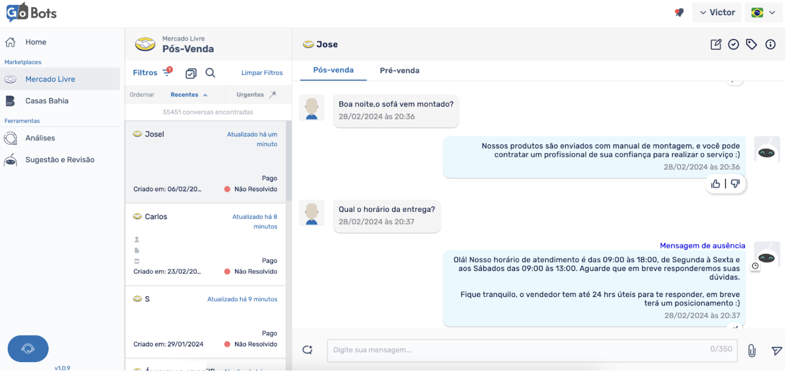Give thumbs down to bot answer
The height and width of the screenshot is (371, 787).
735,184
